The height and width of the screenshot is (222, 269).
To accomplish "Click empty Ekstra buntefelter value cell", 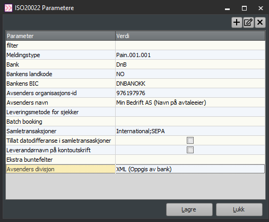I will point(190,160).
